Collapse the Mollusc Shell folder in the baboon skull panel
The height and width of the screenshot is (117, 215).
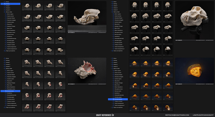[x=111, y=12]
